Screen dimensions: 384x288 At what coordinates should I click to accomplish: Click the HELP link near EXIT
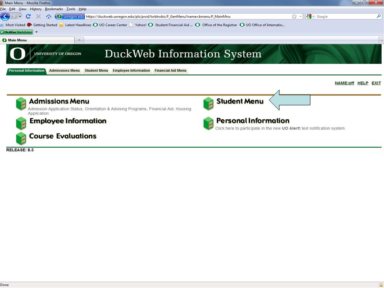[x=363, y=83]
